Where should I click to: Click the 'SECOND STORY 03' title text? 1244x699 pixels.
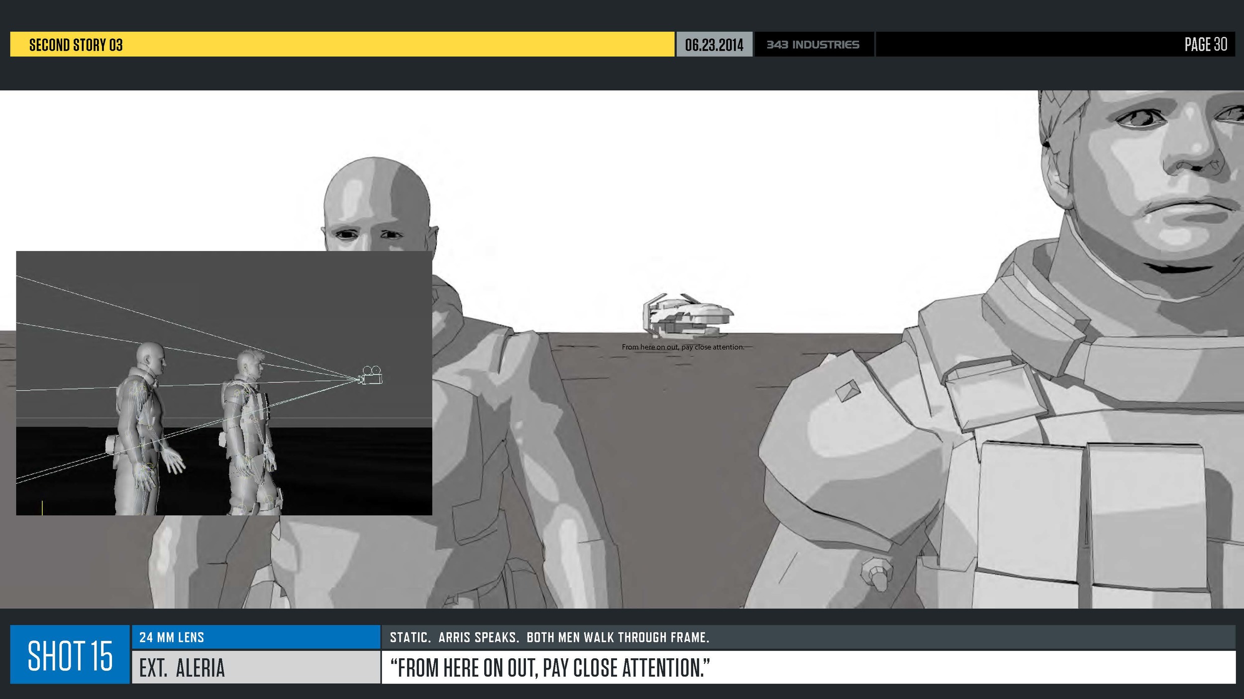76,45
